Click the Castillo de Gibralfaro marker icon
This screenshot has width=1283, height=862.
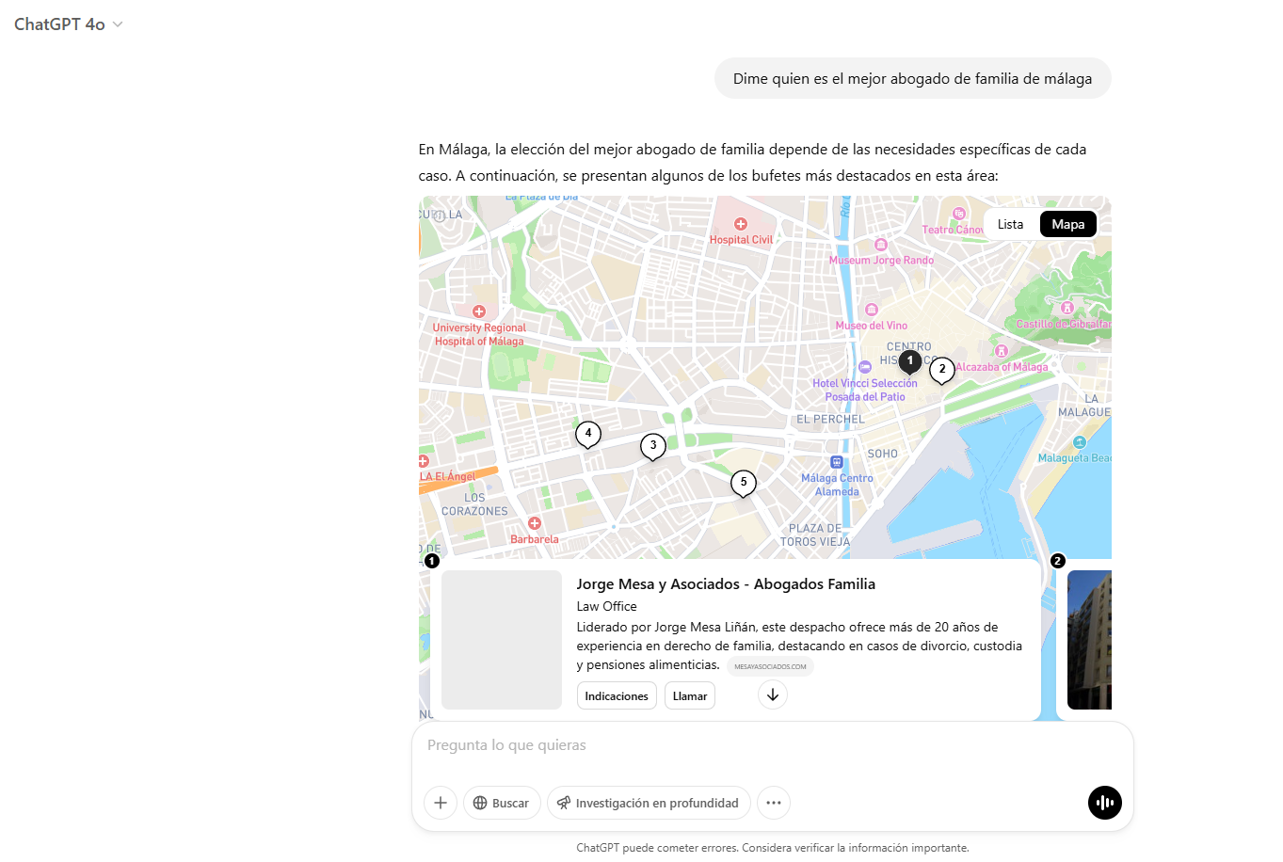[x=1066, y=308]
